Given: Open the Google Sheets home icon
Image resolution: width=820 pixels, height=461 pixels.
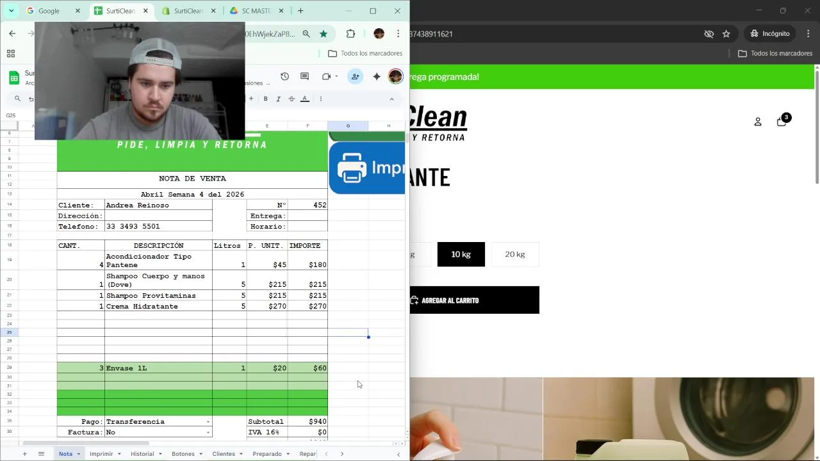Looking at the screenshot, I should (14, 78).
